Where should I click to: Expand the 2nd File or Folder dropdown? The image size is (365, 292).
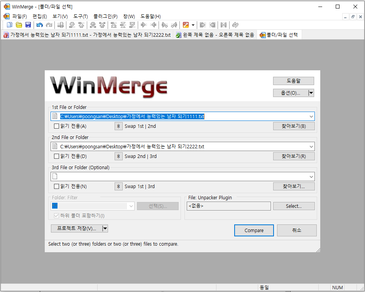pyautogui.click(x=311, y=147)
